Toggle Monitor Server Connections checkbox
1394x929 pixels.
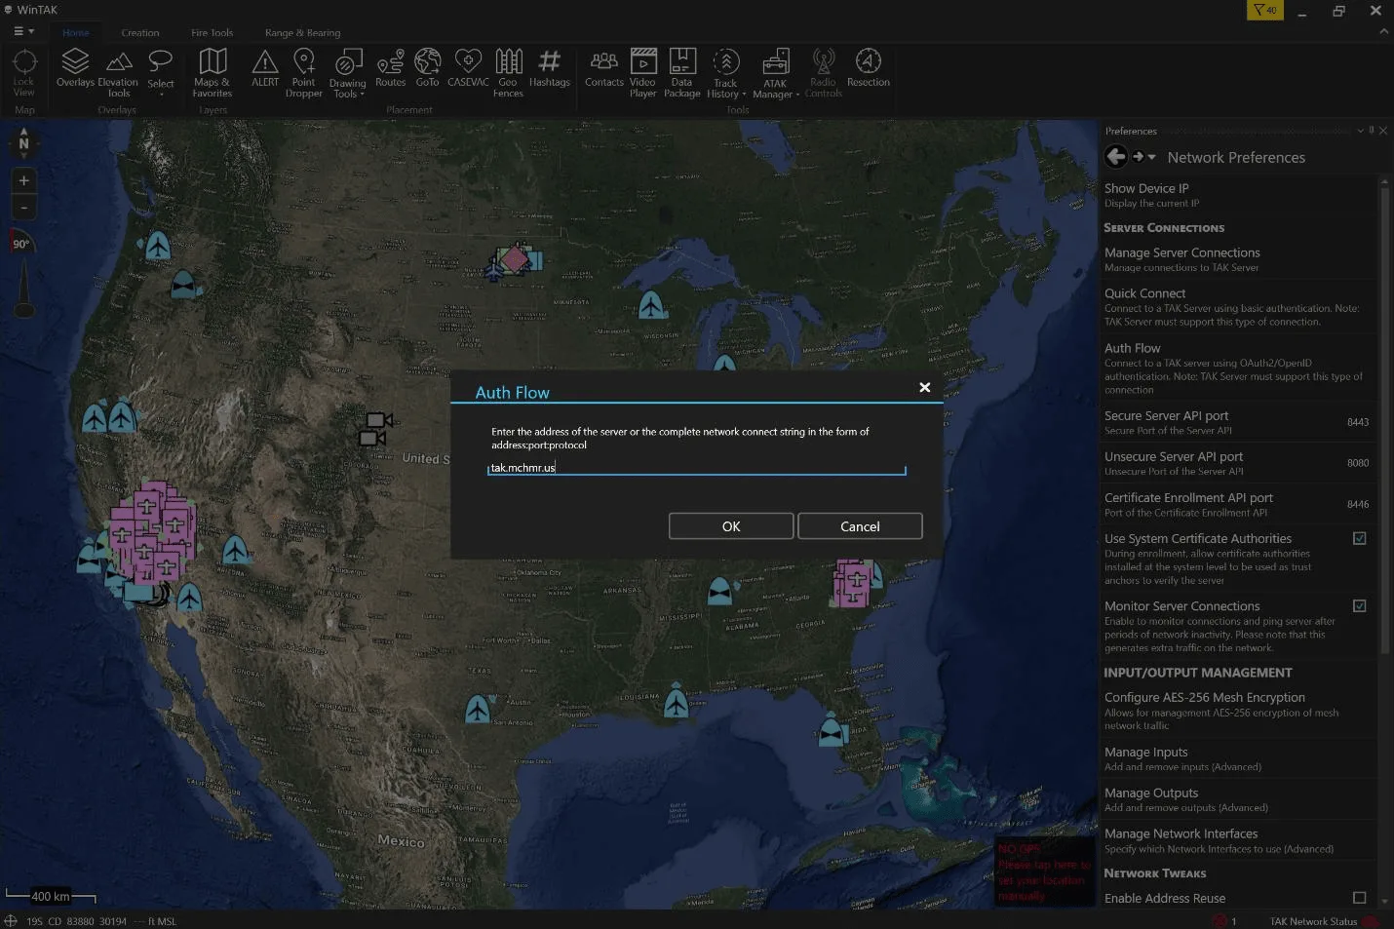tap(1359, 605)
